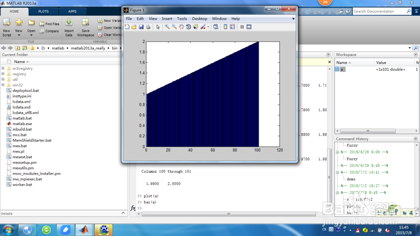Select the Edit Plot arrow tool
Image resolution: width=420 pixels, height=236 pixels.
158,27
